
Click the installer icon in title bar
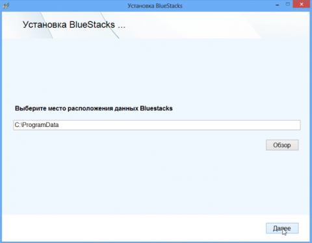pos(6,5)
